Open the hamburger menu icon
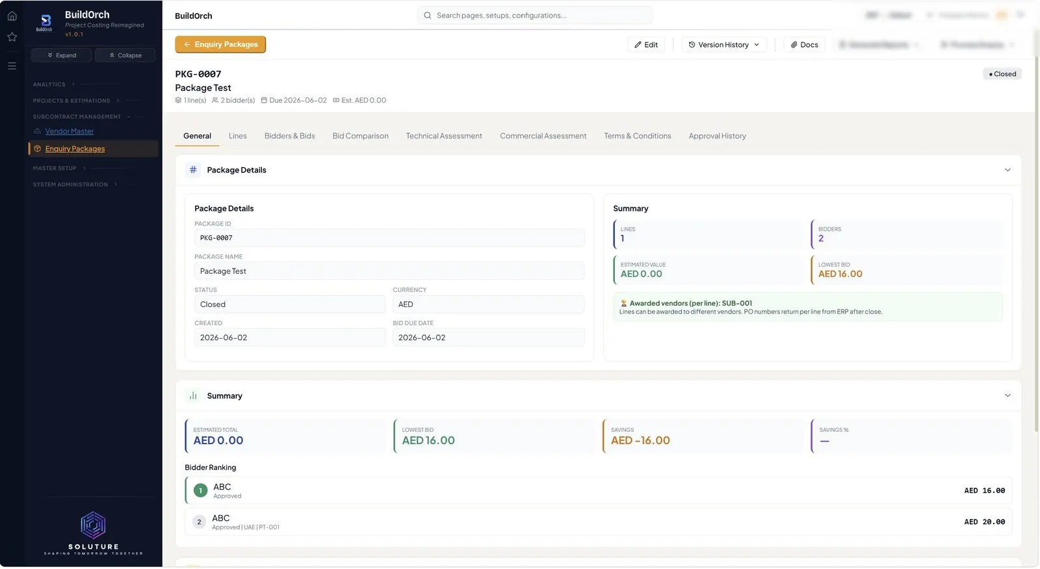This screenshot has width=1040, height=569. tap(12, 66)
